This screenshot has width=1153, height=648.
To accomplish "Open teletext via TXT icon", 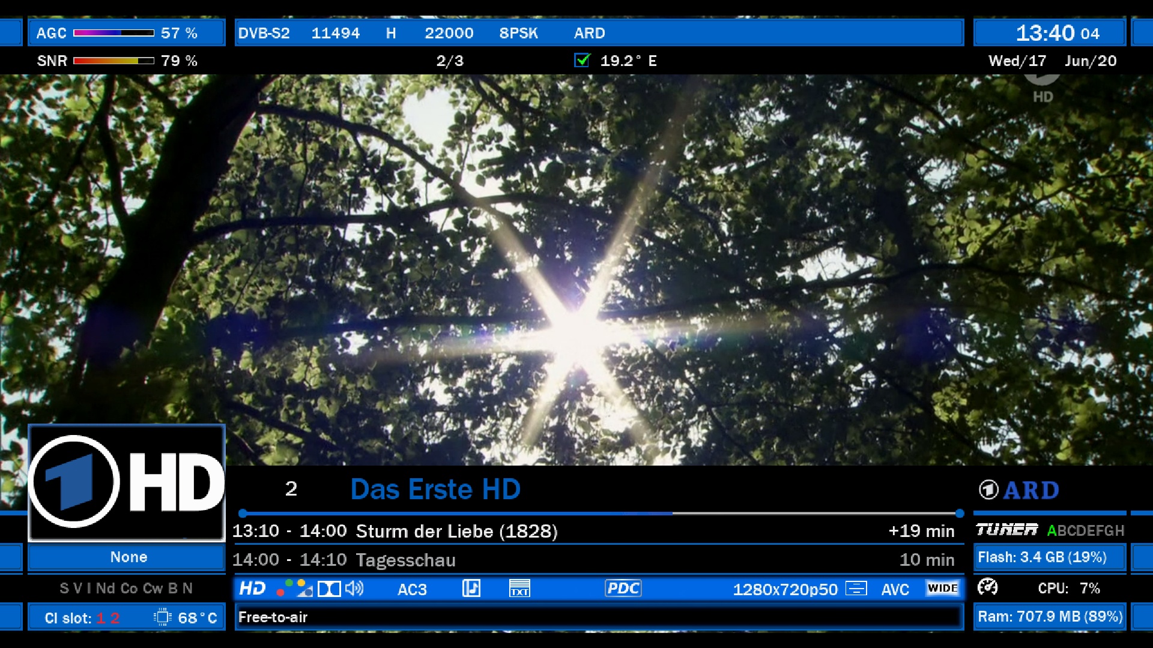I will click(519, 589).
